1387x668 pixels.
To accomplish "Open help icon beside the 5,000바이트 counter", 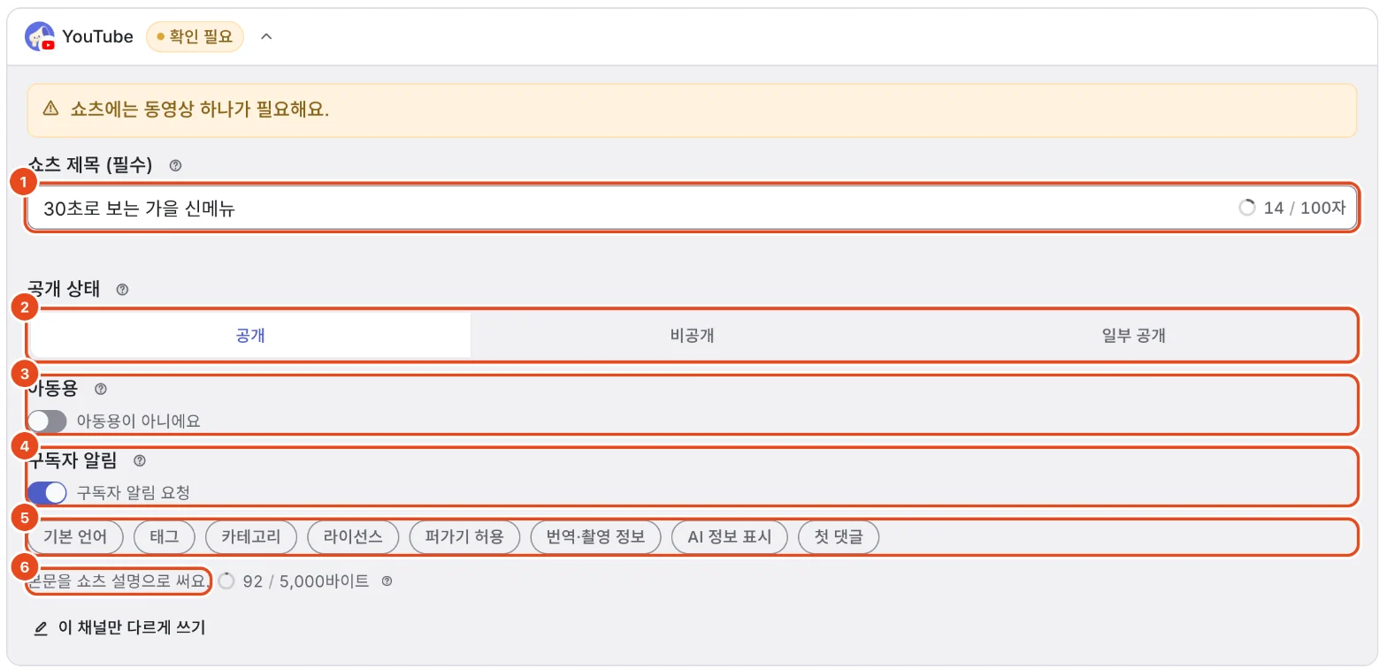I will (386, 581).
